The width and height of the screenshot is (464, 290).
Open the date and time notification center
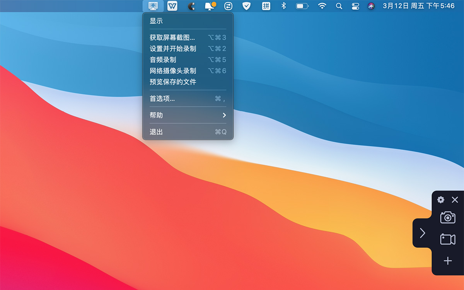pyautogui.click(x=419, y=6)
